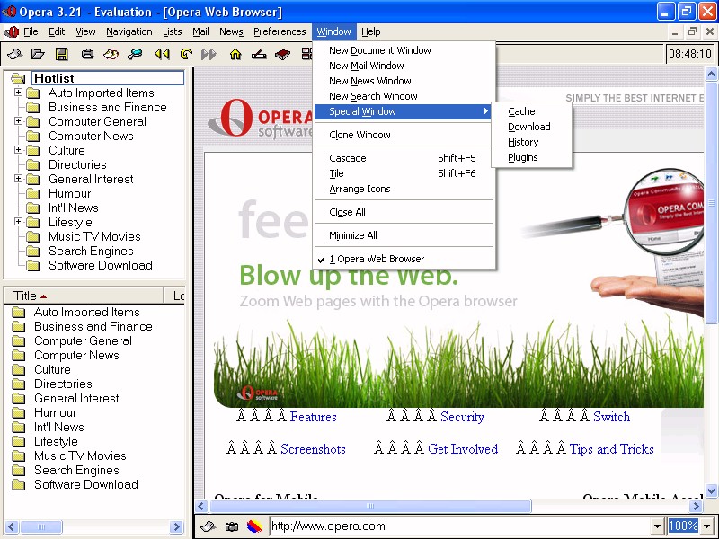Click the page scroll-down arrow button
The width and height of the screenshot is (719, 539).
click(712, 490)
